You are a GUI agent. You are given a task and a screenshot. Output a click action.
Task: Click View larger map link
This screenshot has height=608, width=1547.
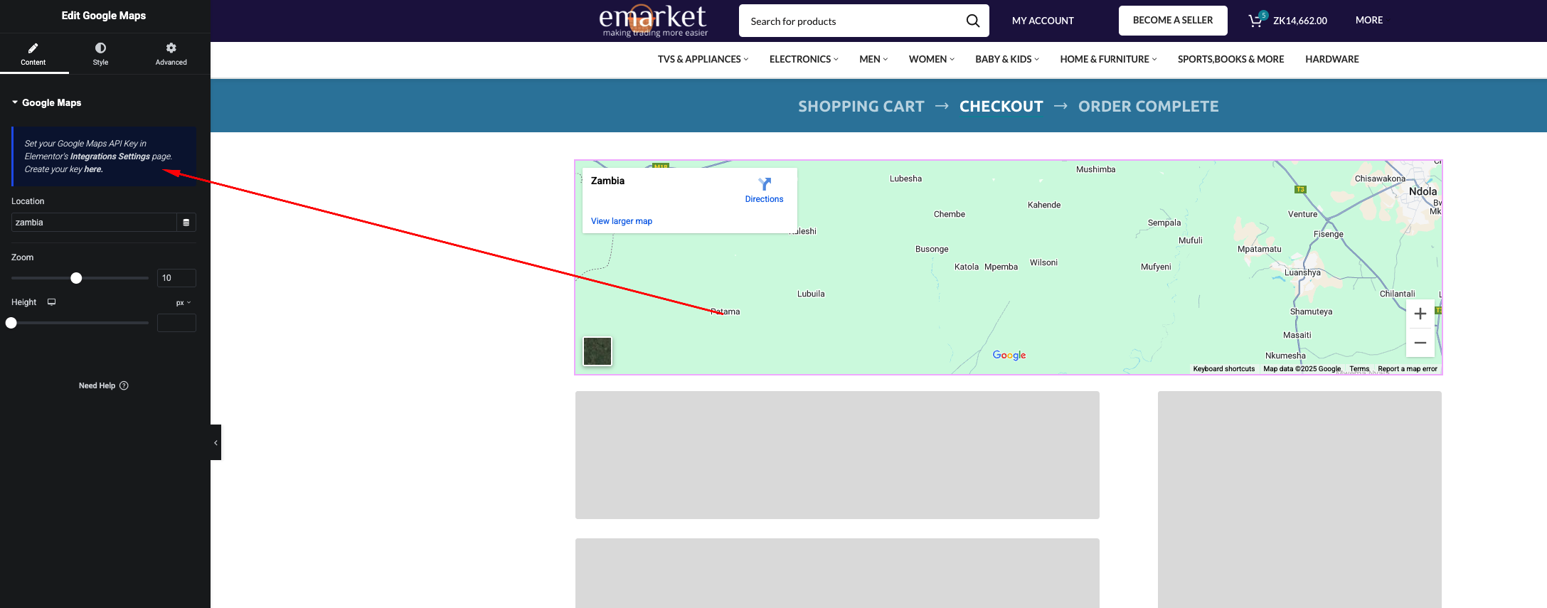tap(622, 221)
